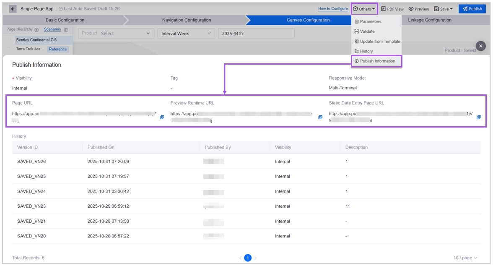Change the 10 / page size selector
493x266 pixels.
[x=465, y=258]
